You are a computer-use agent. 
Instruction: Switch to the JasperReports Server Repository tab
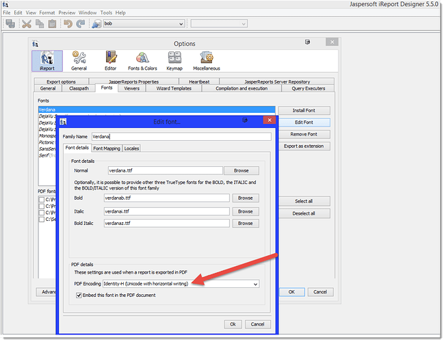277,81
